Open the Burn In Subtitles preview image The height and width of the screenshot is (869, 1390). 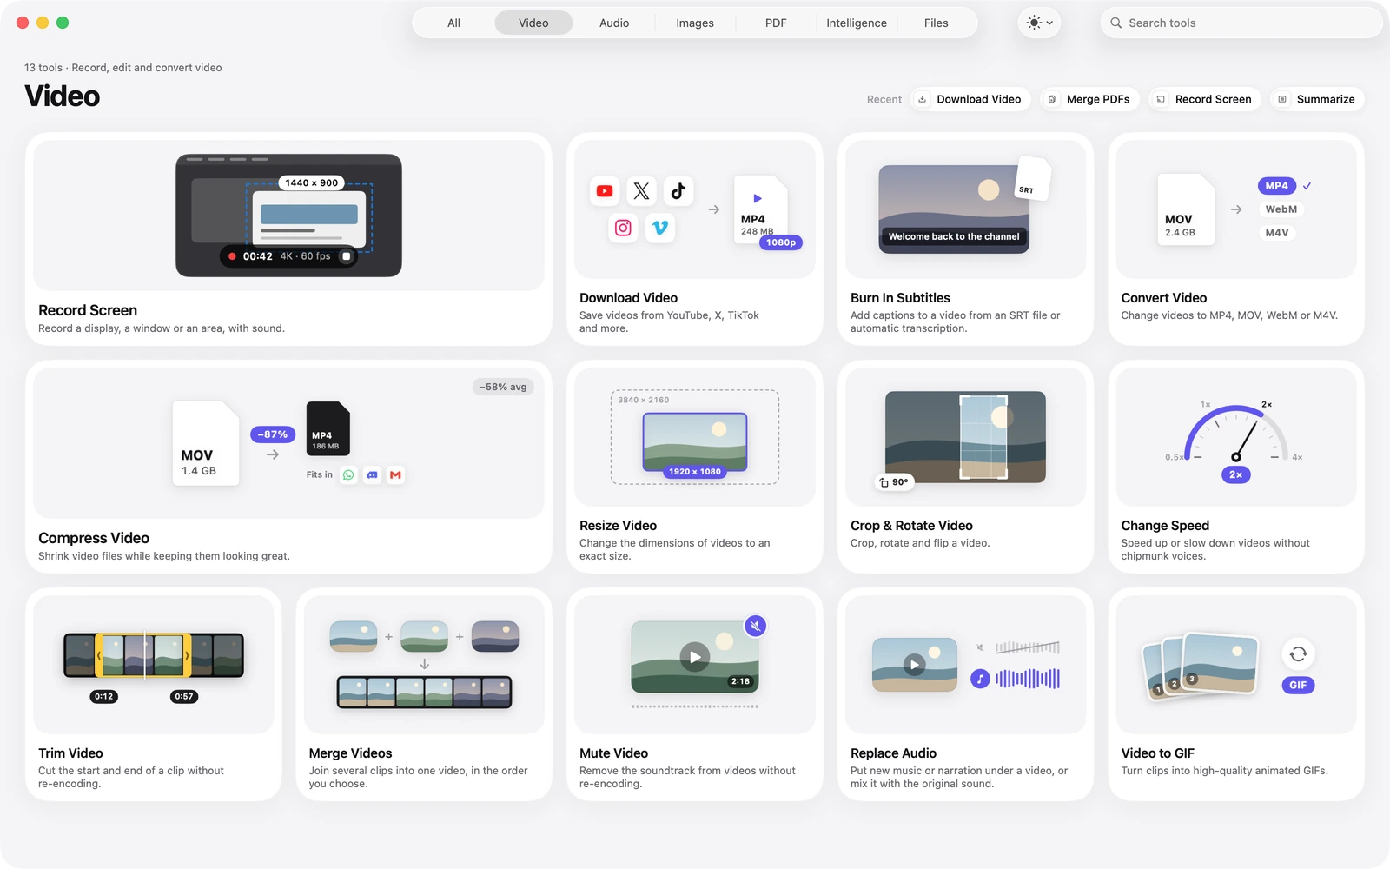point(954,209)
